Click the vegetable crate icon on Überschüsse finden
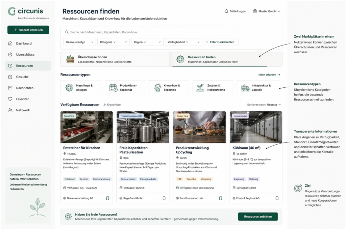346x229 pixels. 70,59
